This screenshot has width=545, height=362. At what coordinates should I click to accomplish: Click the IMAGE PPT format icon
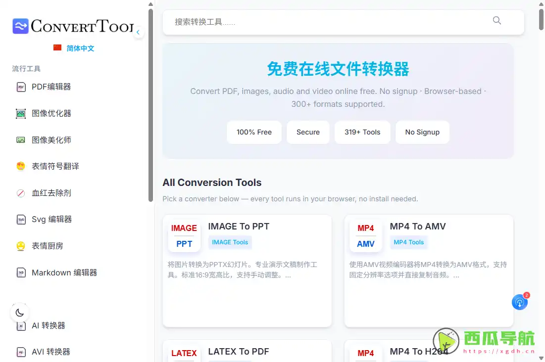tap(184, 236)
